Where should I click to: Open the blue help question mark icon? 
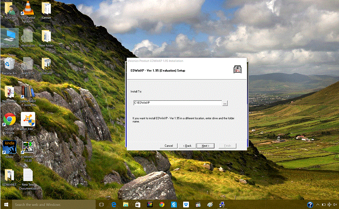click(310, 204)
